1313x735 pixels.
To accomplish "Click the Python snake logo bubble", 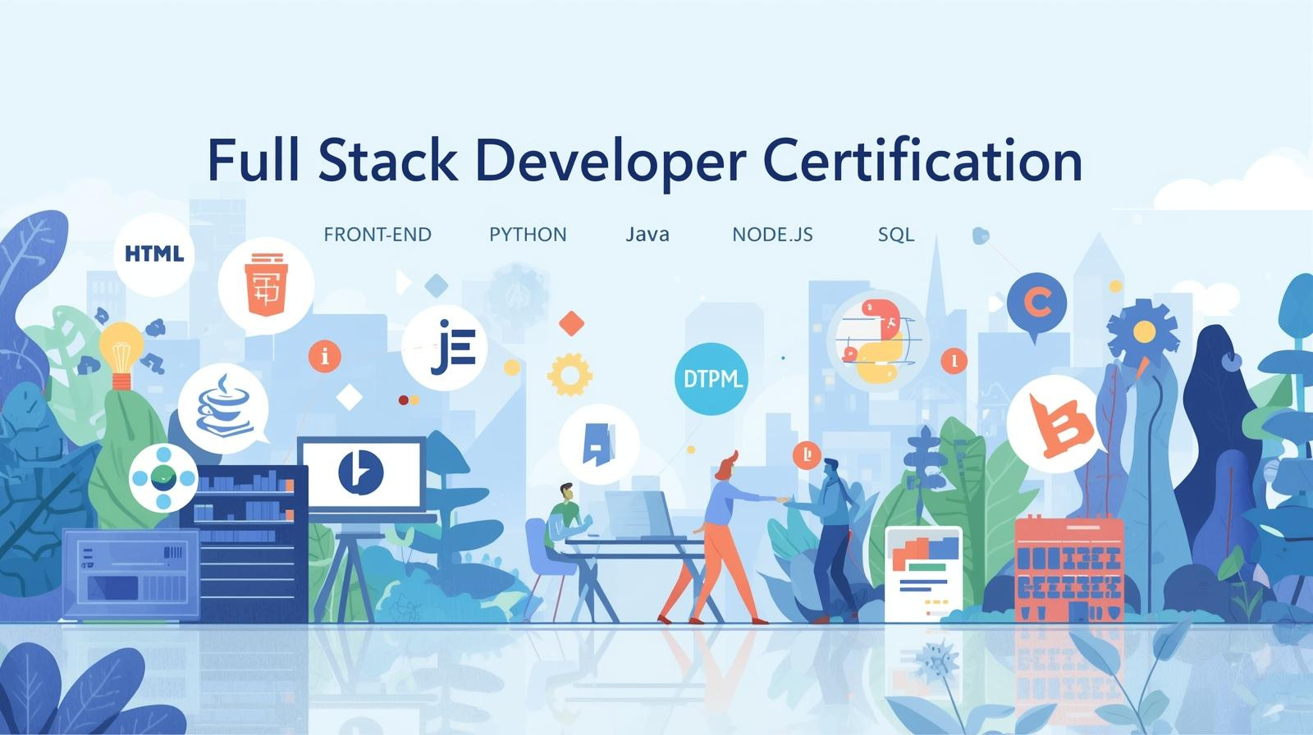I will (x=878, y=340).
